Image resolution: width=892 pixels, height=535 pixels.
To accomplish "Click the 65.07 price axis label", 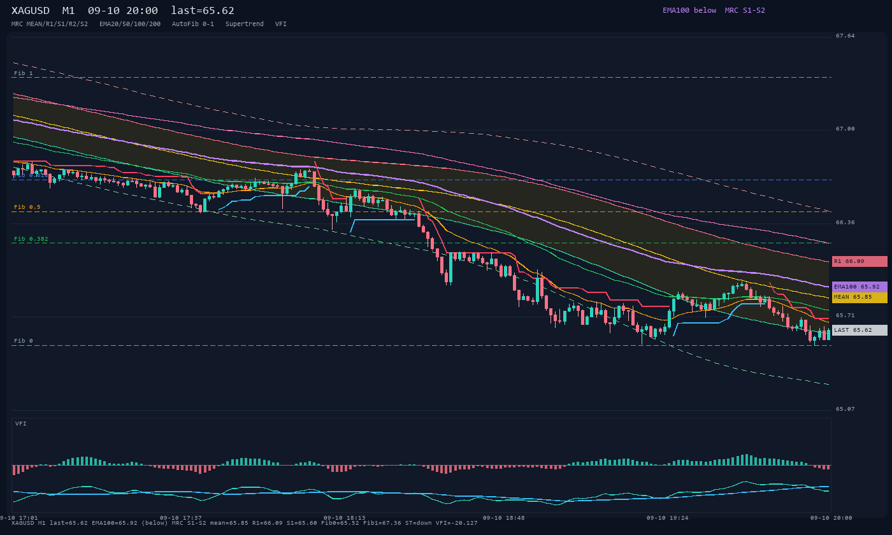I will (845, 409).
